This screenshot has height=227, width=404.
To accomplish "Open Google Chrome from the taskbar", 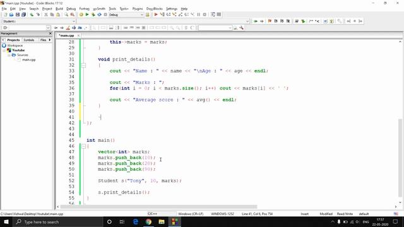I will pos(148,221).
